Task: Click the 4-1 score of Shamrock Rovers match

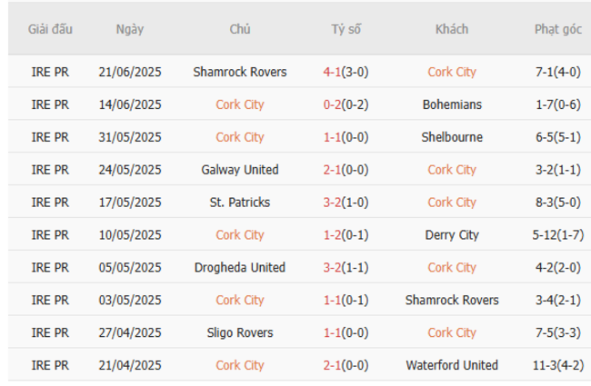Action: tap(333, 72)
